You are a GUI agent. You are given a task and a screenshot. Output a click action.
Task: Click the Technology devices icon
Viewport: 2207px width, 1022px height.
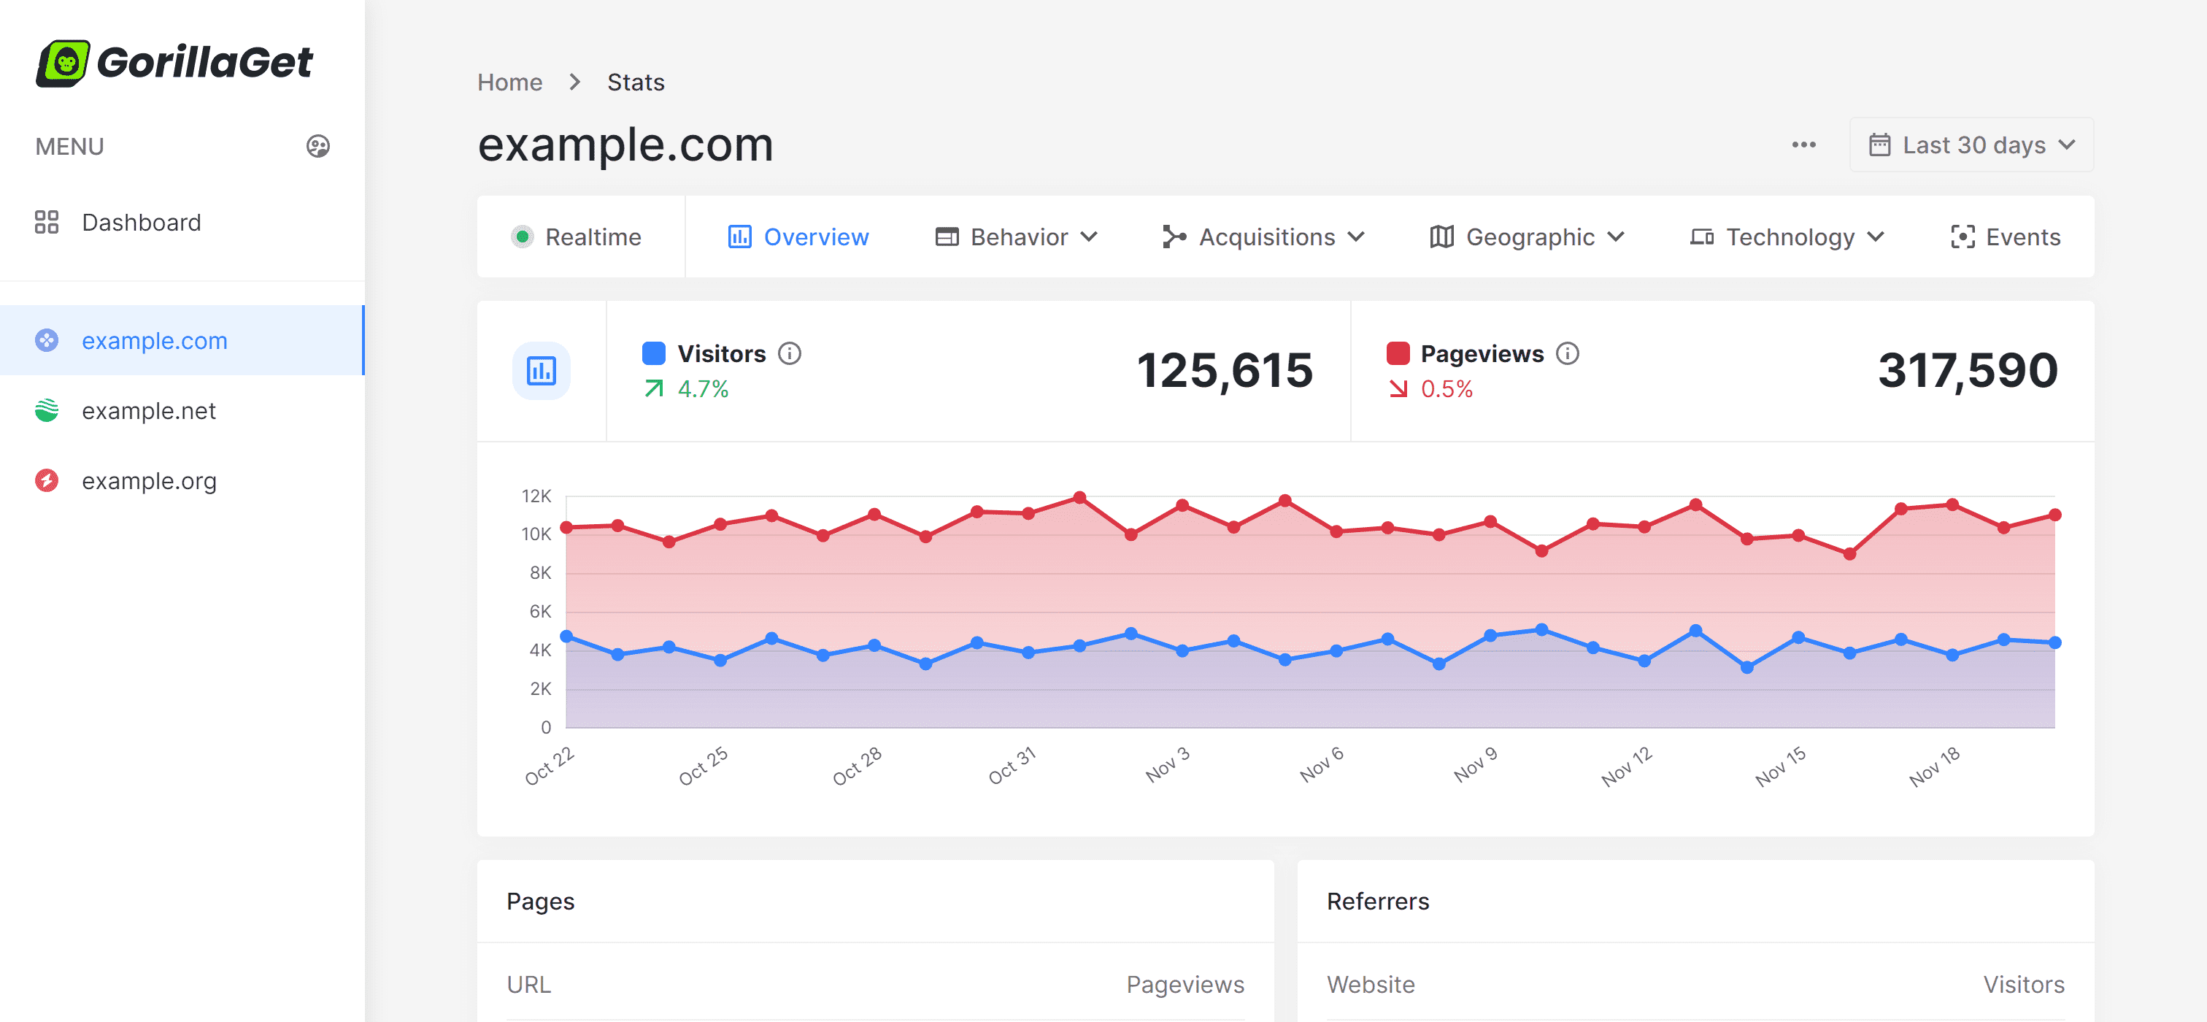(1701, 237)
